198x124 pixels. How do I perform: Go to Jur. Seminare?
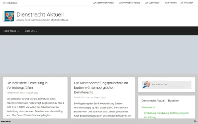click(171, 3)
